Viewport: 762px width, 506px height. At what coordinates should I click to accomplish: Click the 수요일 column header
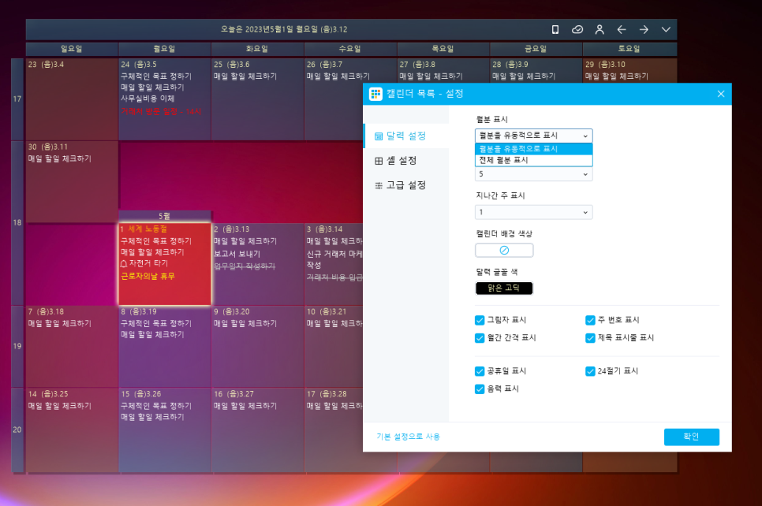point(350,49)
